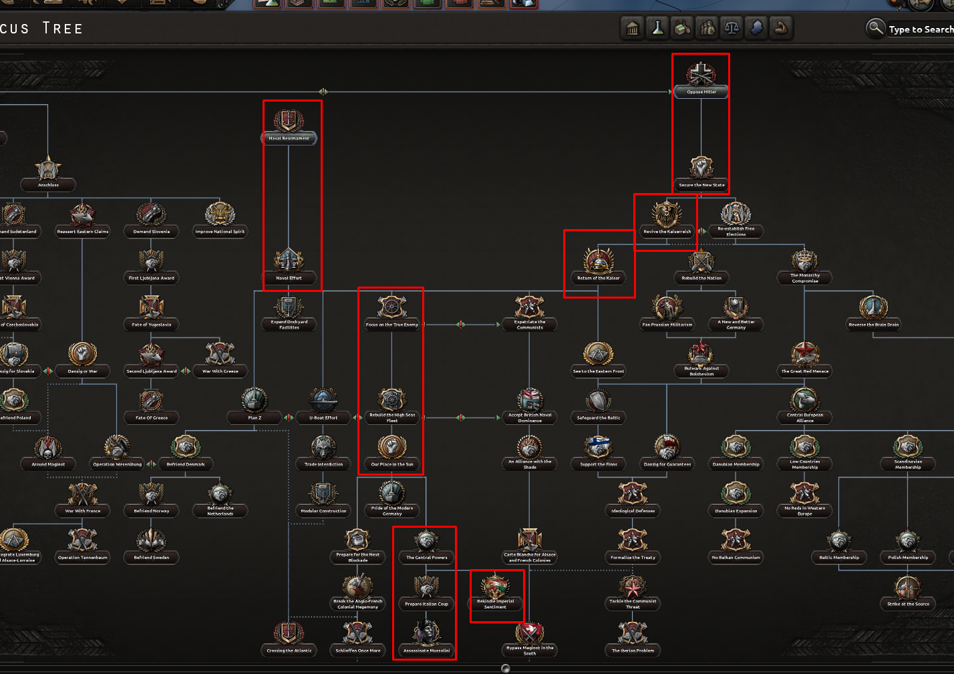Viewport: 954px width, 674px height.
Task: Pick the War With Greece focus
Action: (220, 359)
